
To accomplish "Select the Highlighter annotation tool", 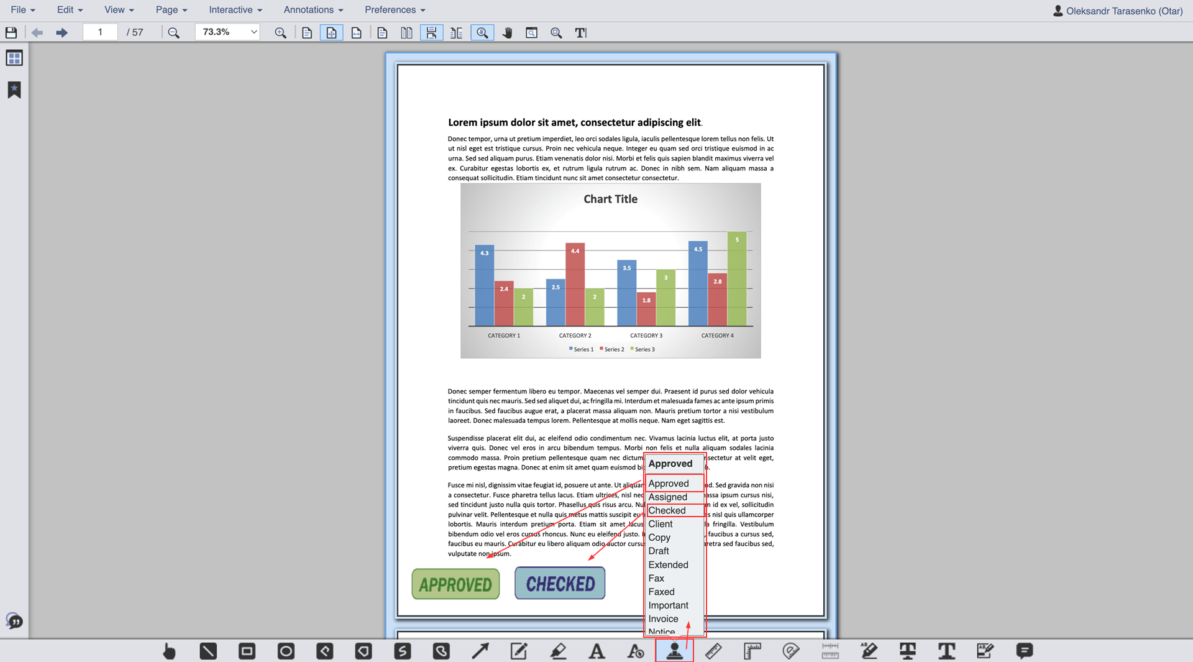I will (x=558, y=651).
